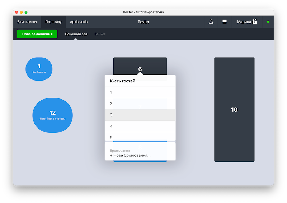Click the Poster title in header
Image resolution: width=287 pixels, height=203 pixels.
[143, 22]
